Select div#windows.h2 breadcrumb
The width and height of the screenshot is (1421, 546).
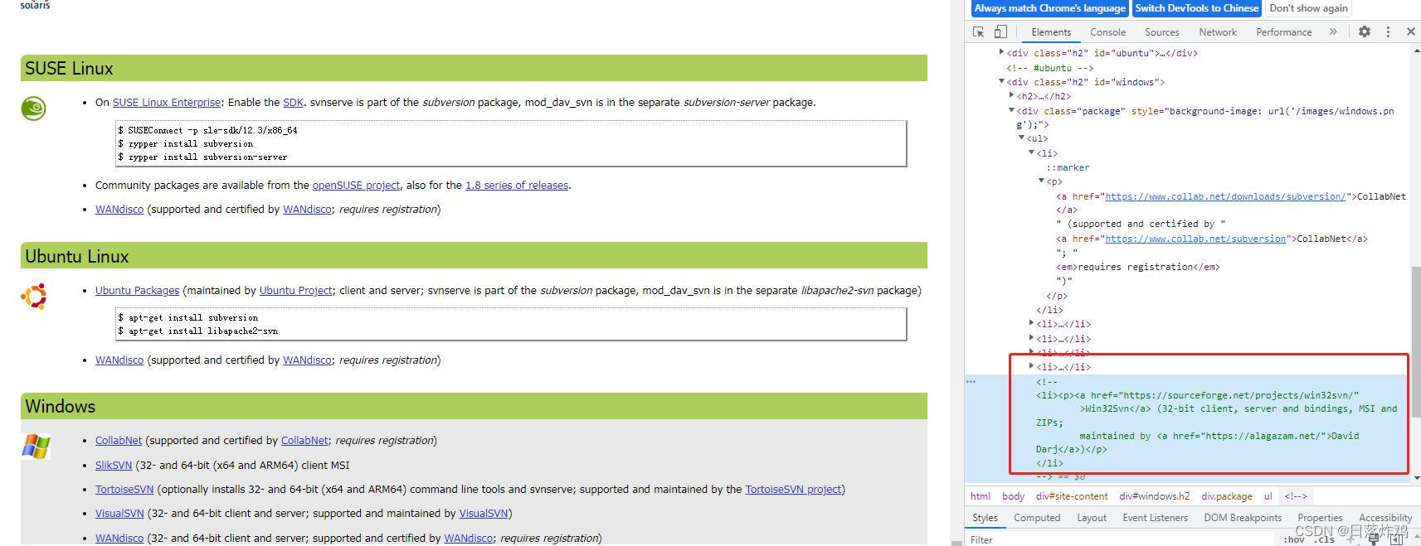(x=1154, y=496)
